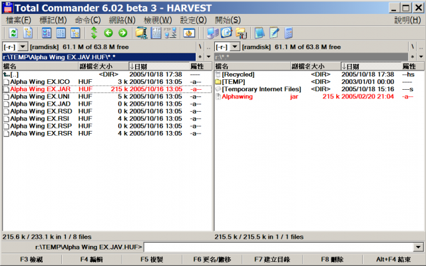Click the directory tree toolbar icon
The width and height of the screenshot is (426, 266).
[x=28, y=33]
